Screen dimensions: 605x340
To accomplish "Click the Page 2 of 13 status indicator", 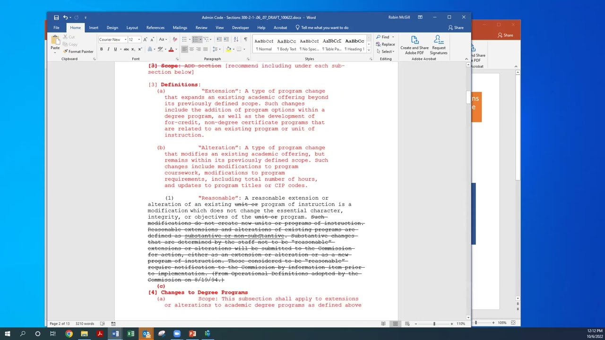I will pyautogui.click(x=60, y=323).
